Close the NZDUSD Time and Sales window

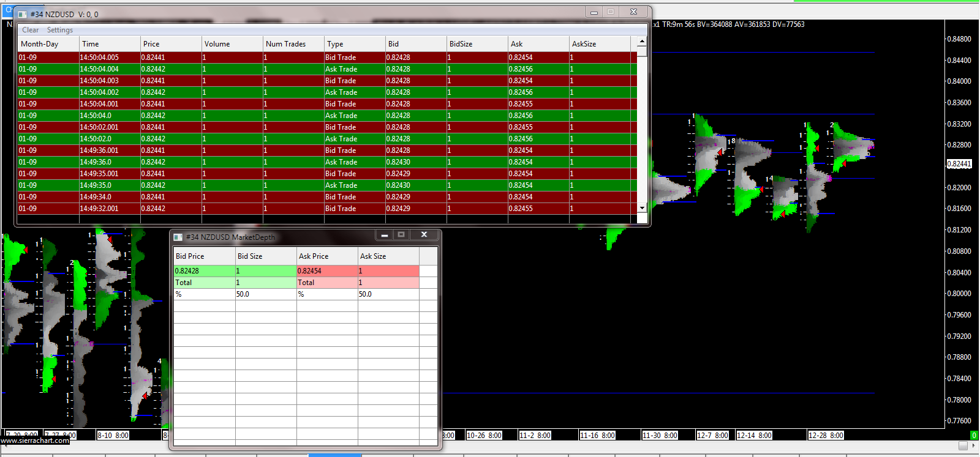(633, 12)
